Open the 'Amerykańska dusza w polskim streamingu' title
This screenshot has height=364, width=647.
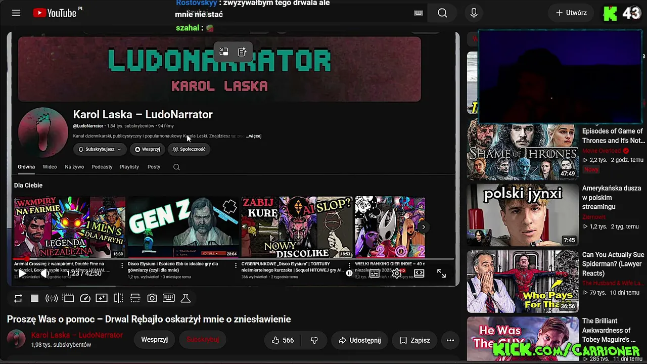(612, 197)
